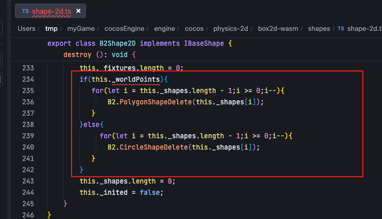Image resolution: width=382 pixels, height=219 pixels.
Task: Click line number 242
Action: tap(28, 170)
